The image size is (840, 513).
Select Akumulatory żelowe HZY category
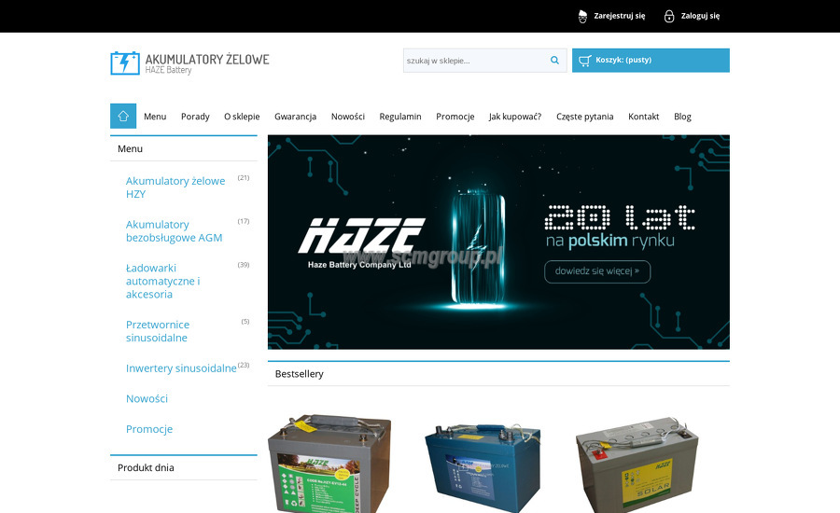point(175,187)
